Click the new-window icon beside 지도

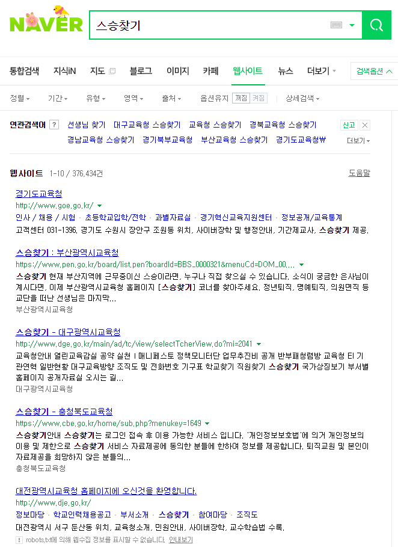click(x=112, y=71)
